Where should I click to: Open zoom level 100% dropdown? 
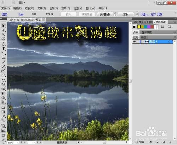tap(18, 143)
